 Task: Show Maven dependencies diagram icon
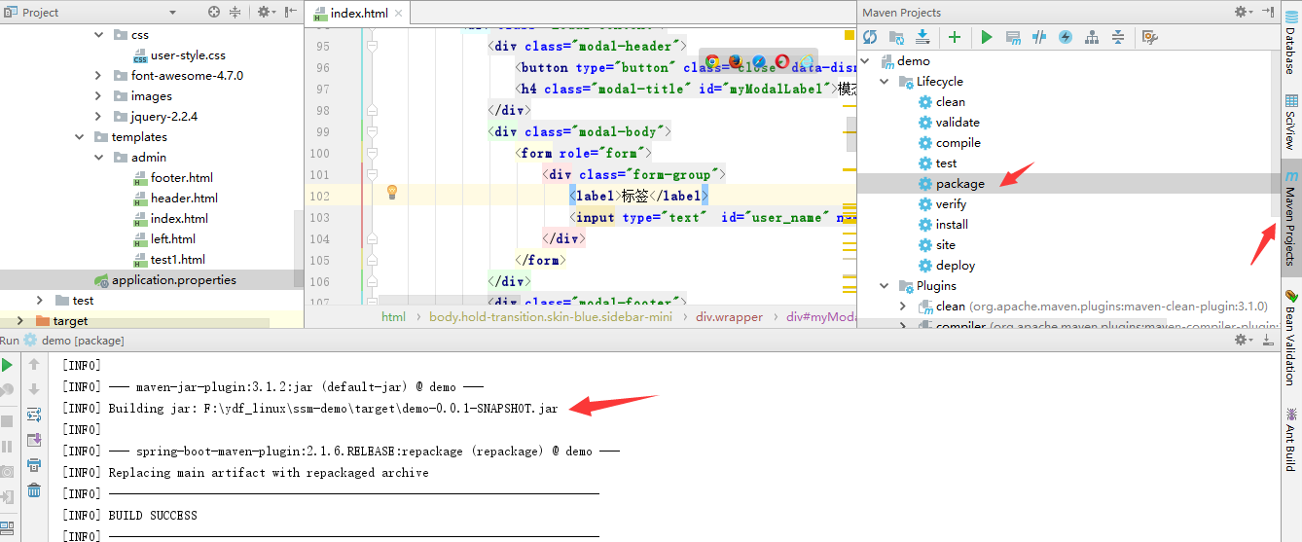pyautogui.click(x=1092, y=37)
